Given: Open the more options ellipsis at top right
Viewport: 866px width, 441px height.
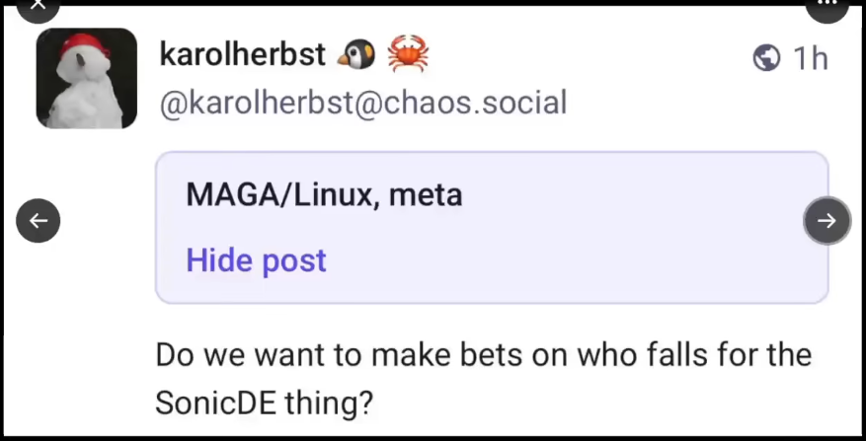Looking at the screenshot, I should (x=827, y=6).
